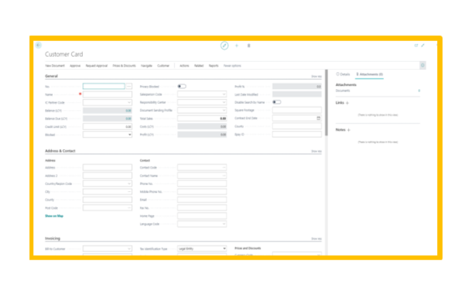Click the plus icon to create new record
Image resolution: width=472 pixels, height=295 pixels.
[x=237, y=46]
